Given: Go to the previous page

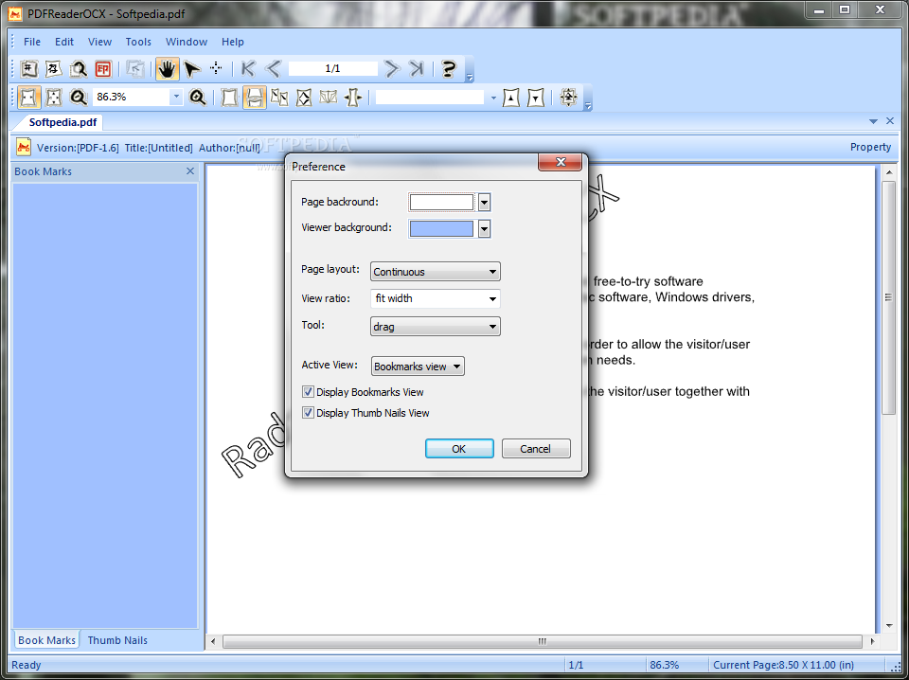Looking at the screenshot, I should coord(273,69).
